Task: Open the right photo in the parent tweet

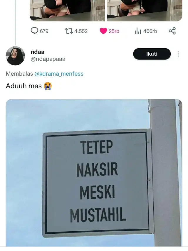Action: click(145, 10)
